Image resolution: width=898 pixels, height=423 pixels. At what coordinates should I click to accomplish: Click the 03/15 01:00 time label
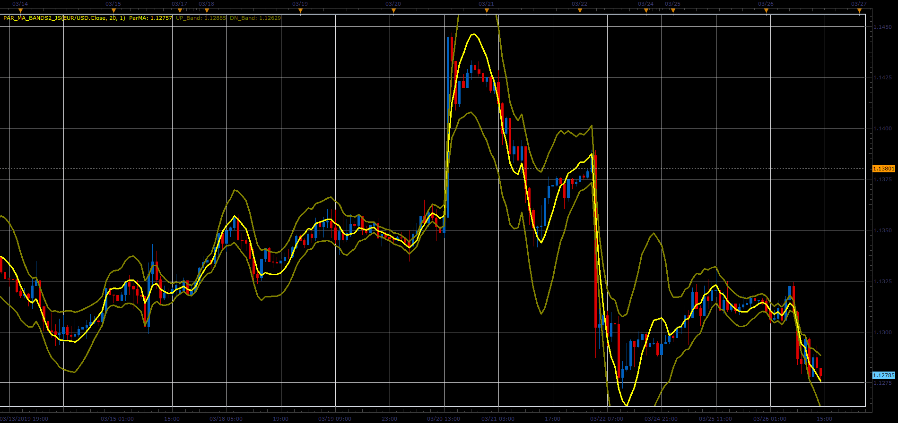(x=117, y=419)
